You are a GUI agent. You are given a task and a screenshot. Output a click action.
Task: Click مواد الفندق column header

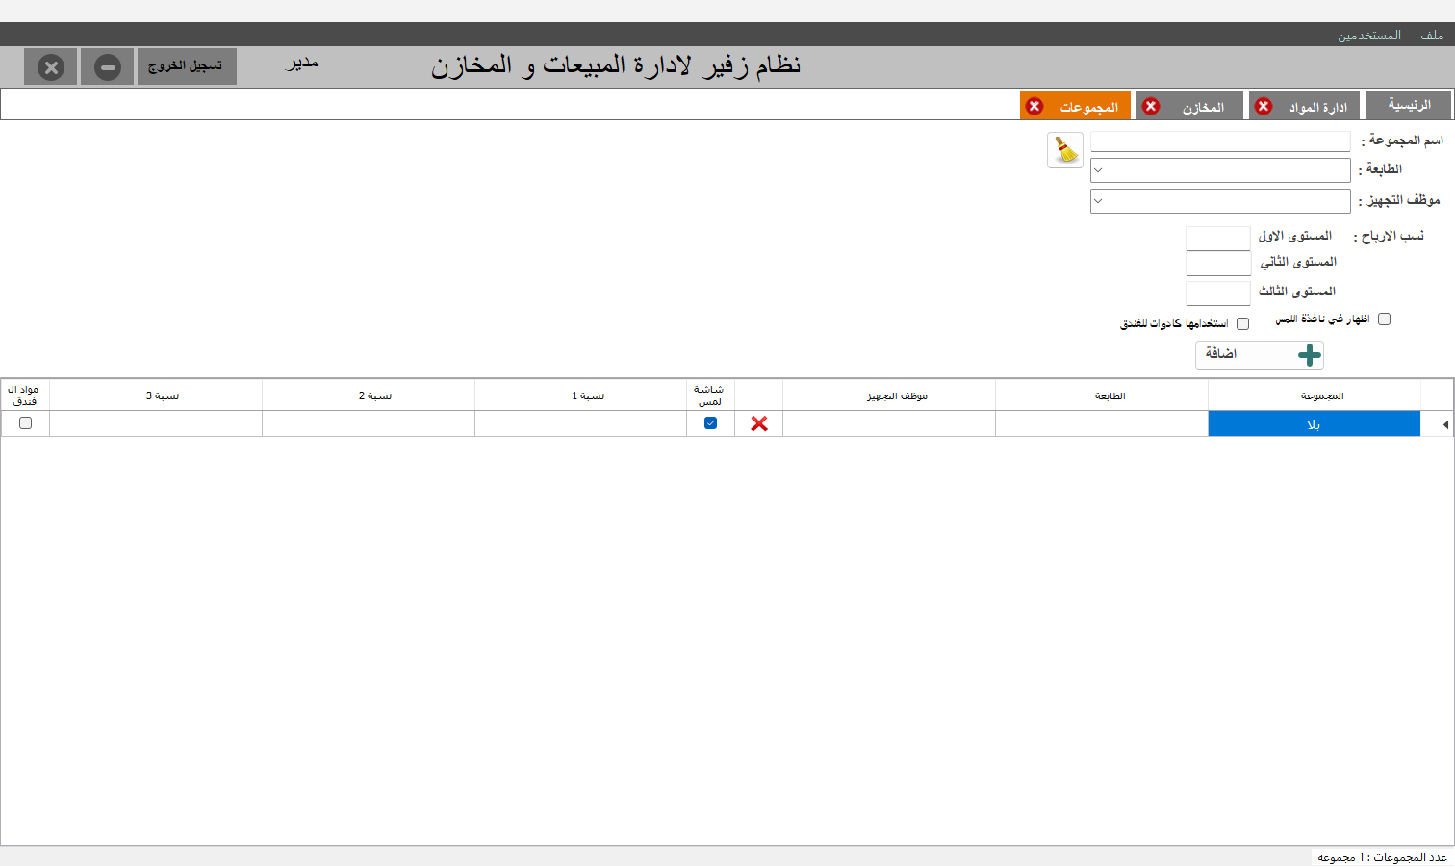pos(25,395)
